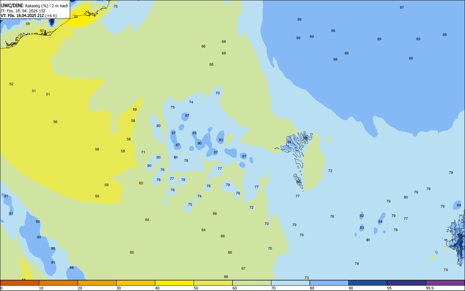
Task: Select the map value 82
Action: [362, 216]
